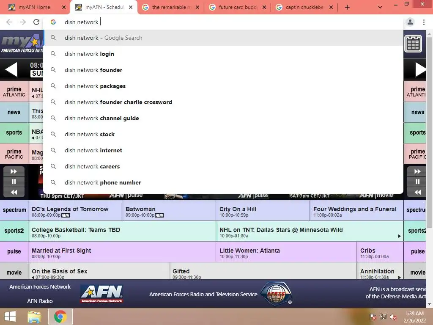Click the sports channel label on left
The image size is (433, 325).
(x=14, y=132)
